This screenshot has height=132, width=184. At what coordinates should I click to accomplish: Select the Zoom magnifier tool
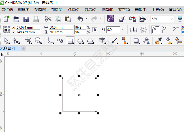[38, 41]
